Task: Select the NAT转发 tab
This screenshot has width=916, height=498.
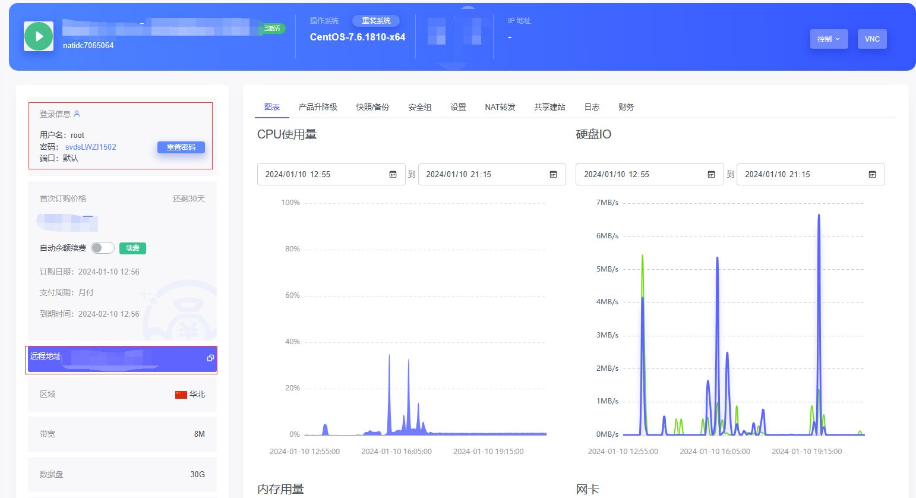Action: tap(500, 107)
